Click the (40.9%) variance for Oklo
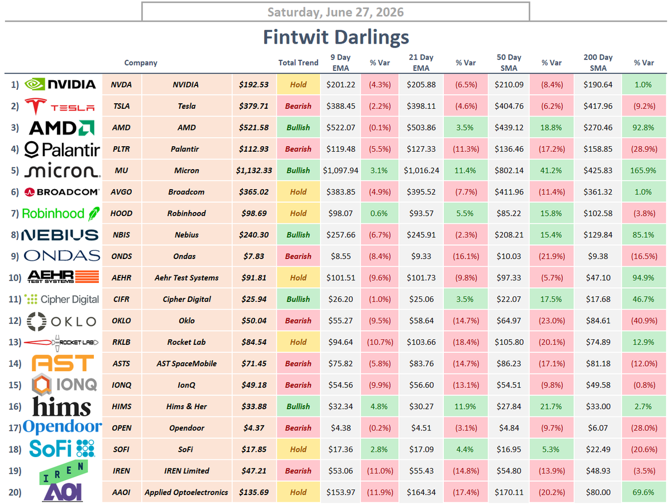 (643, 320)
